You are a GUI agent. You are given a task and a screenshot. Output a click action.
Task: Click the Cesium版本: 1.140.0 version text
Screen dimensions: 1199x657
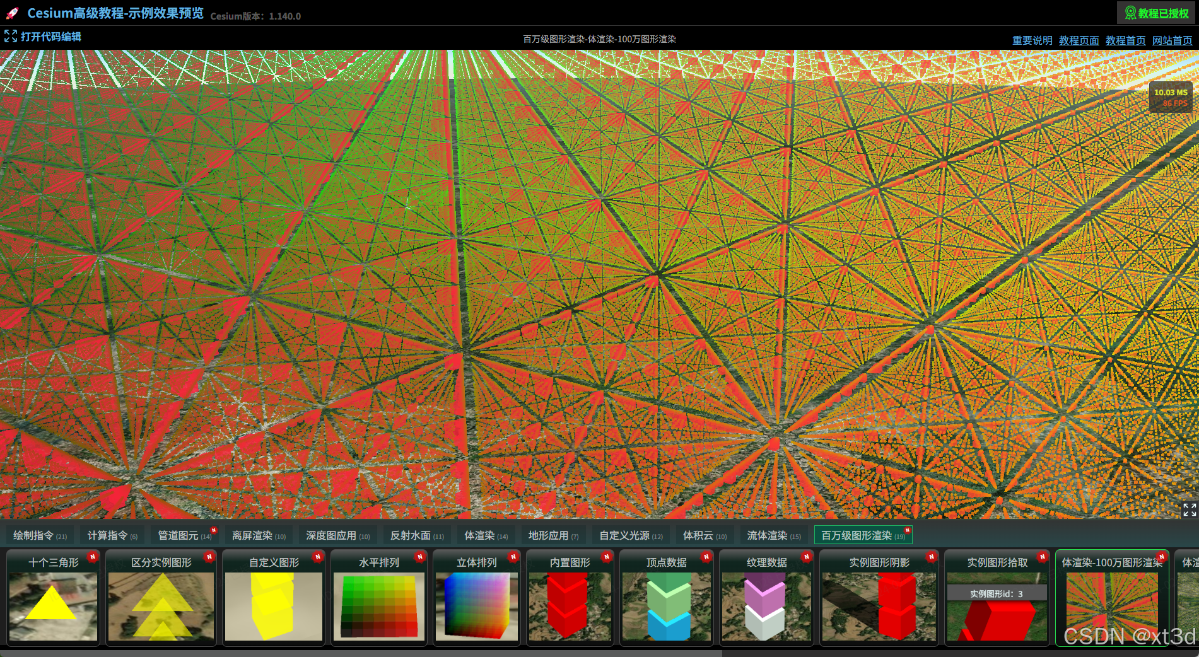[x=255, y=16]
